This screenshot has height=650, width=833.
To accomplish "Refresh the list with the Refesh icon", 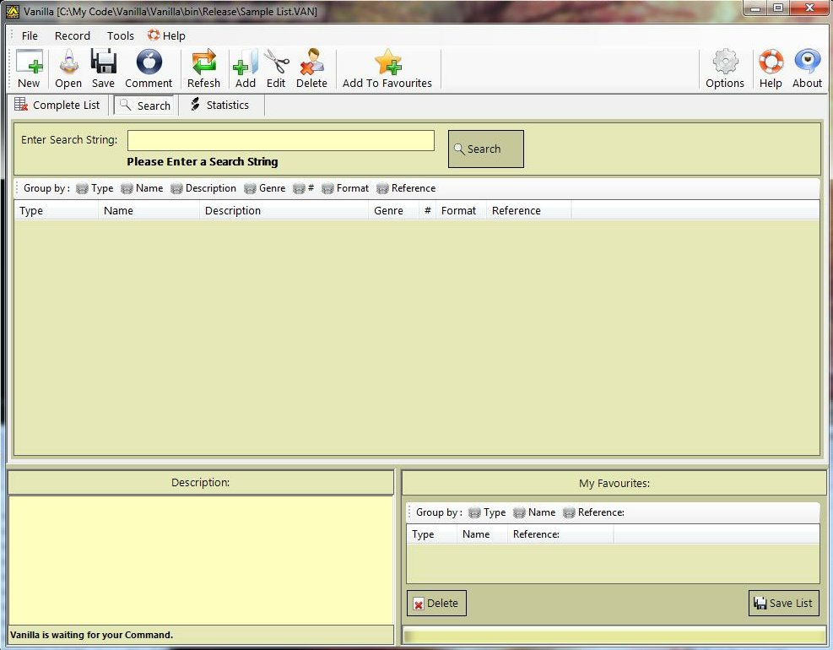I will [x=203, y=63].
